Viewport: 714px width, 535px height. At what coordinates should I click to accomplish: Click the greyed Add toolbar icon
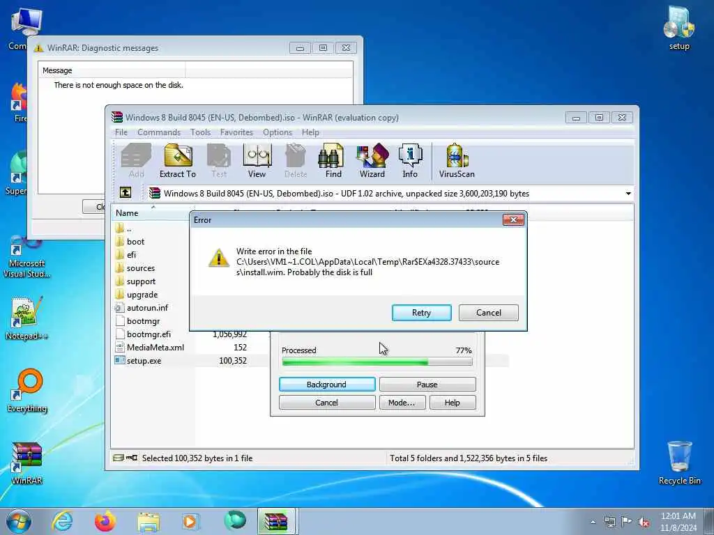(136, 160)
